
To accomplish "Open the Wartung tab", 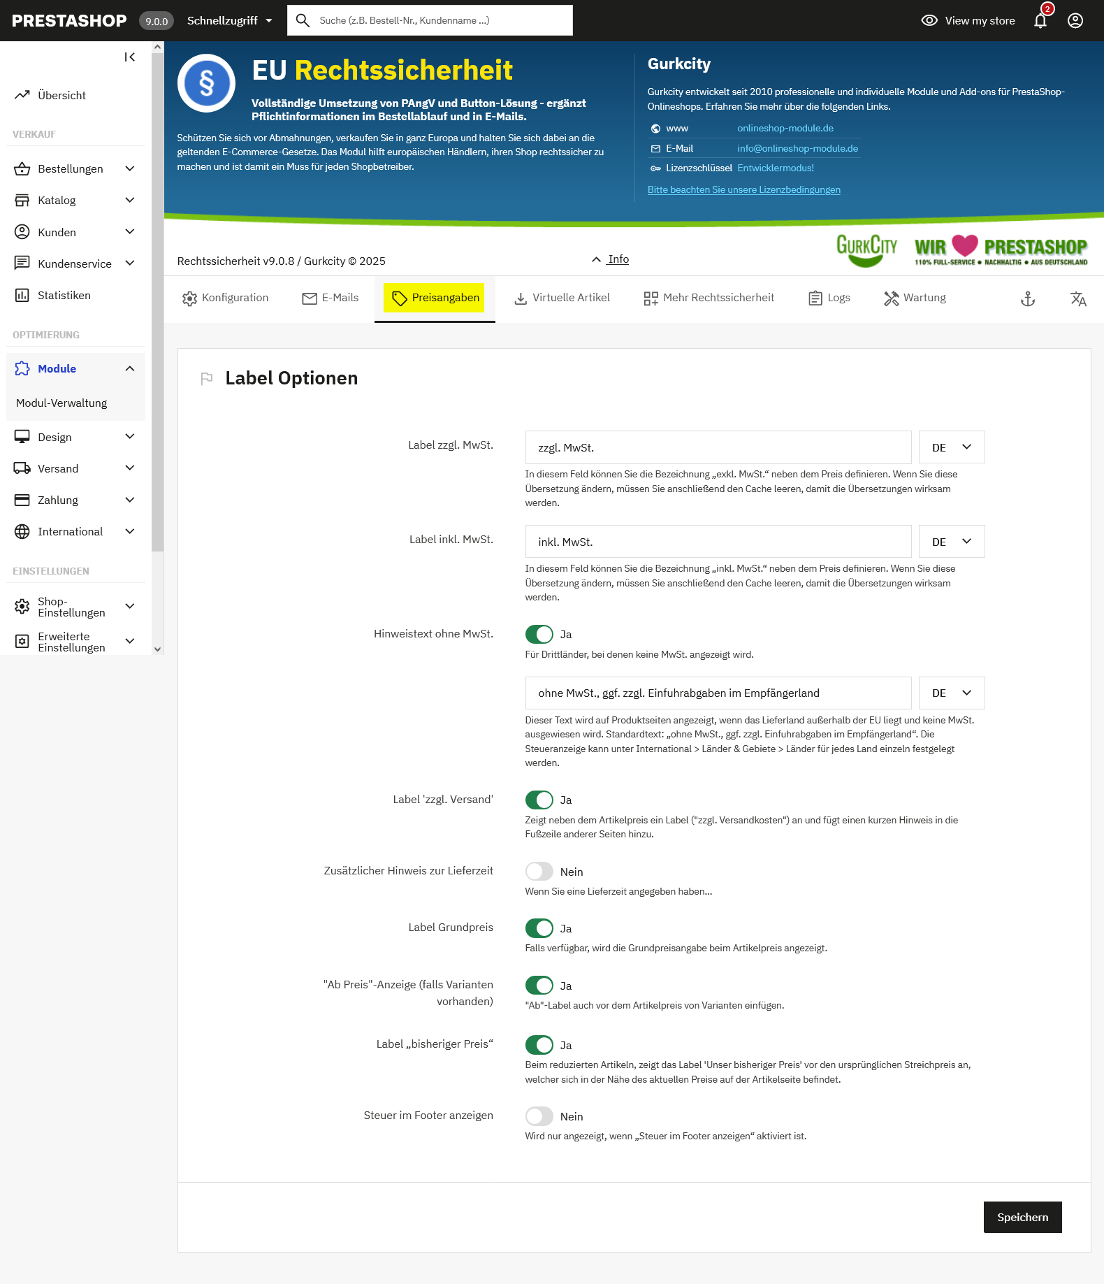I will 915,298.
